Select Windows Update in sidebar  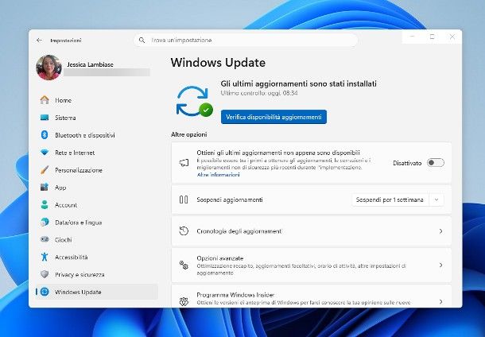(96, 292)
